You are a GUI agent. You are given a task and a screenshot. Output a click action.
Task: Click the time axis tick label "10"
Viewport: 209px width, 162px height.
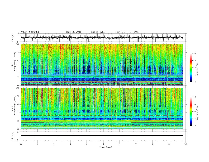(186, 144)
